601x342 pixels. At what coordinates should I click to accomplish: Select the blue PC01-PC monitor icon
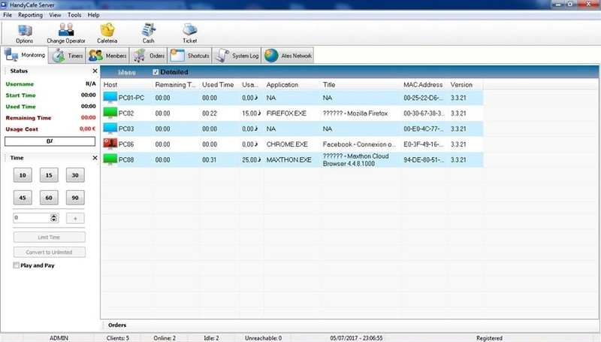click(x=110, y=98)
